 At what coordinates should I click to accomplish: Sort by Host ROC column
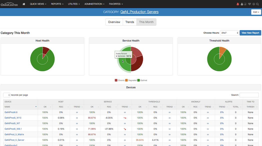61,107
